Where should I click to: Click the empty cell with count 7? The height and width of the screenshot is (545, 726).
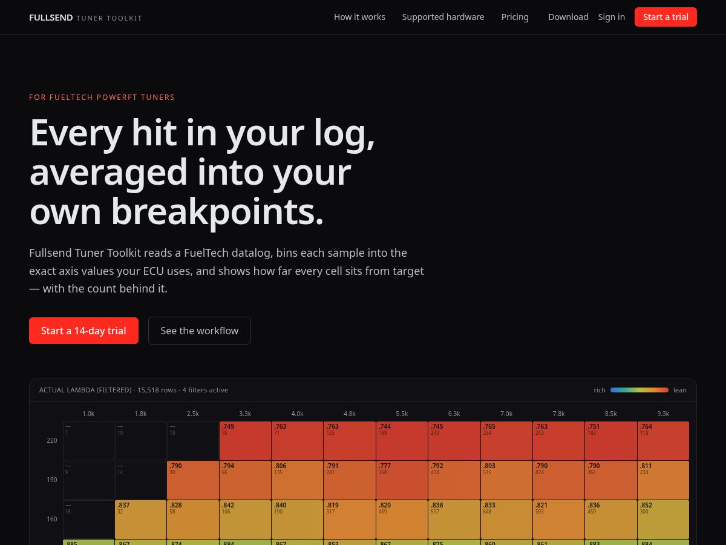tap(88, 441)
